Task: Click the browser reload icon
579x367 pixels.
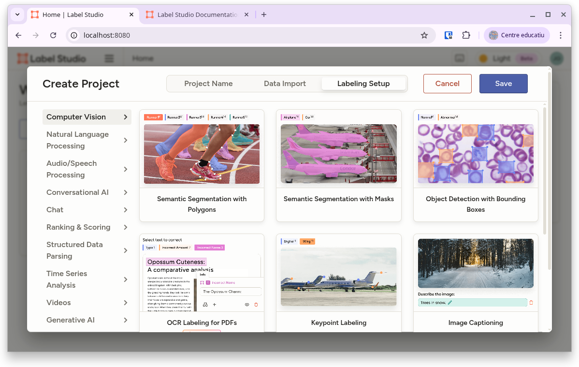Action: pos(53,35)
